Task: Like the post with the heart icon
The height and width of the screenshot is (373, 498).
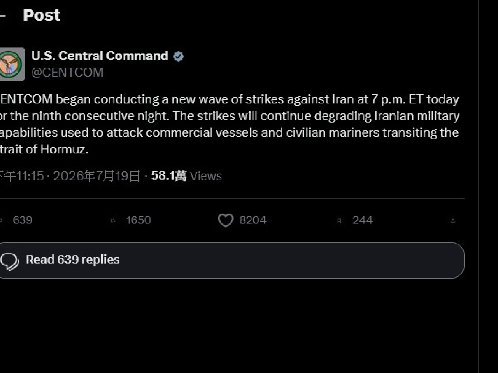Action: click(226, 220)
